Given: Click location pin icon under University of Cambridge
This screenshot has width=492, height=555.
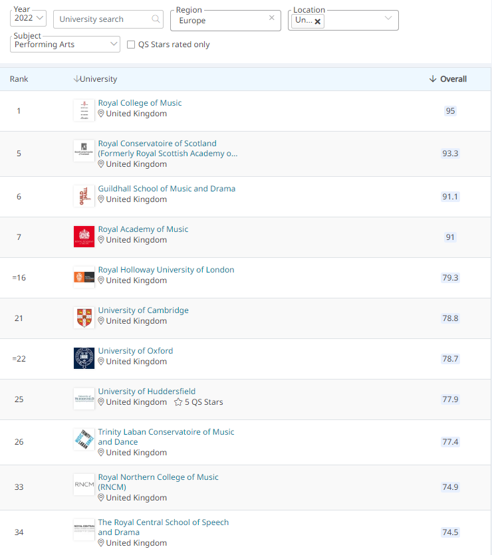Looking at the screenshot, I should click(x=101, y=321).
